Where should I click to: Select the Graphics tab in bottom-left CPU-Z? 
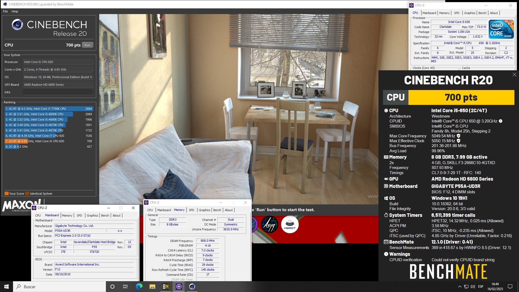tap(92, 215)
